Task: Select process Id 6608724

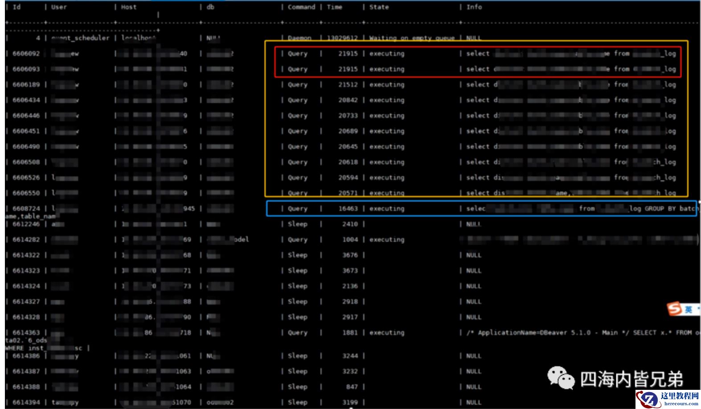Action: [x=26, y=209]
